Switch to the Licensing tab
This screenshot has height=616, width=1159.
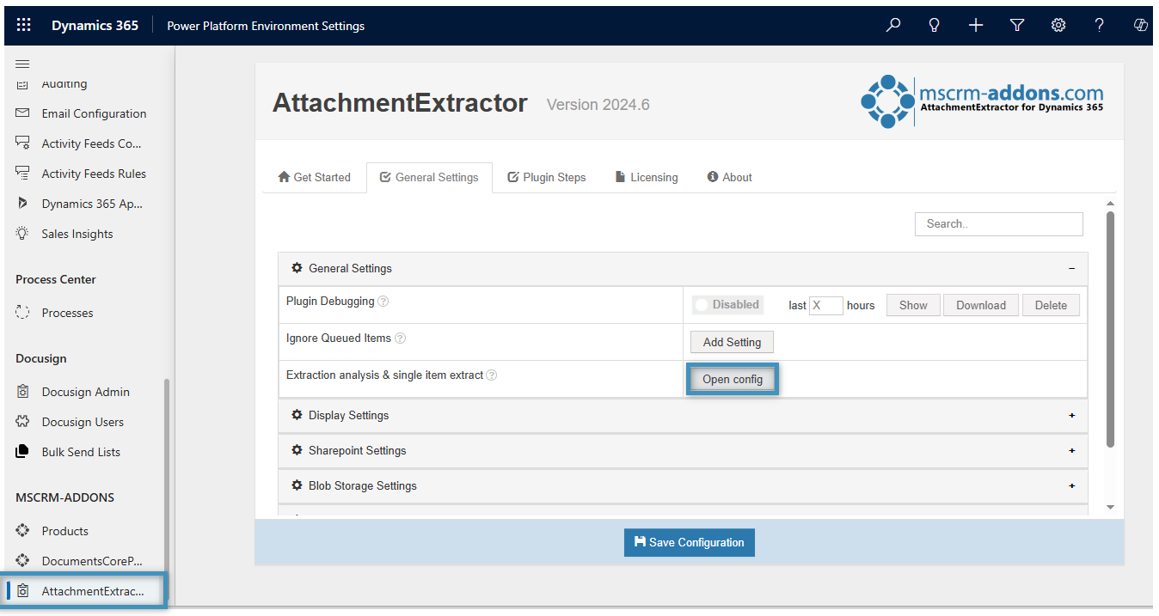coord(646,177)
